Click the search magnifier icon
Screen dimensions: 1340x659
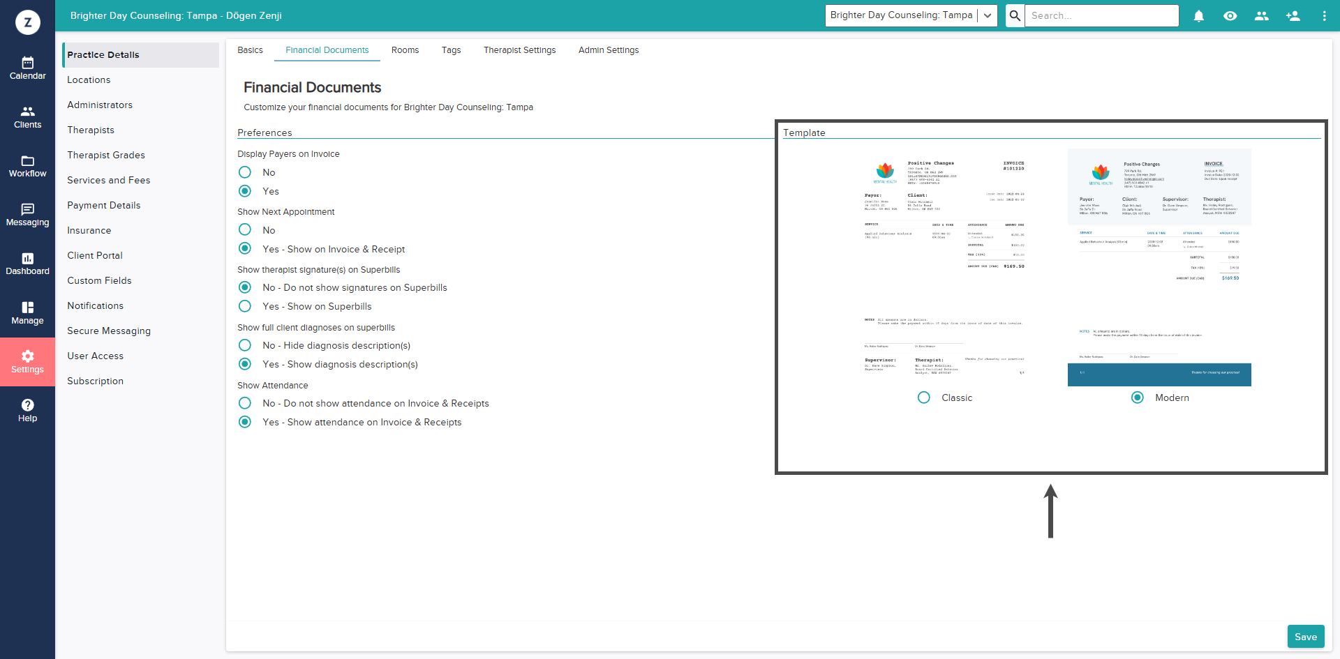pos(1015,15)
